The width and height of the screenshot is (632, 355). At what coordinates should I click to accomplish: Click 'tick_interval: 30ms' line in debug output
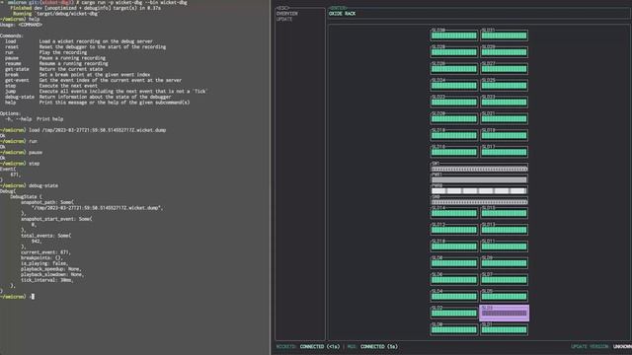point(46,280)
